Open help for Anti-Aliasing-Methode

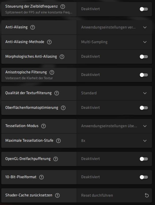coord(49,42)
